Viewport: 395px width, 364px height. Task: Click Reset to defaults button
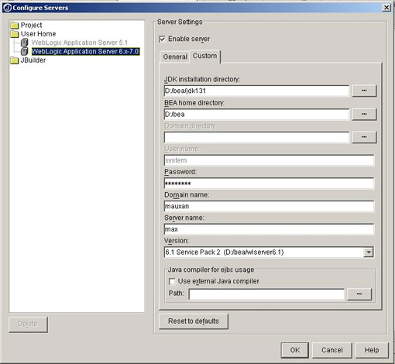pyautogui.click(x=194, y=321)
